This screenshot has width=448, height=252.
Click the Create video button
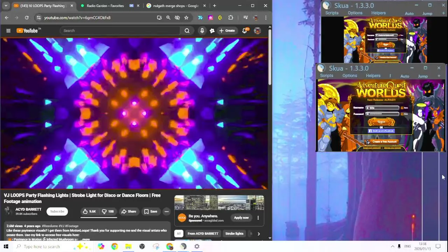point(227,30)
